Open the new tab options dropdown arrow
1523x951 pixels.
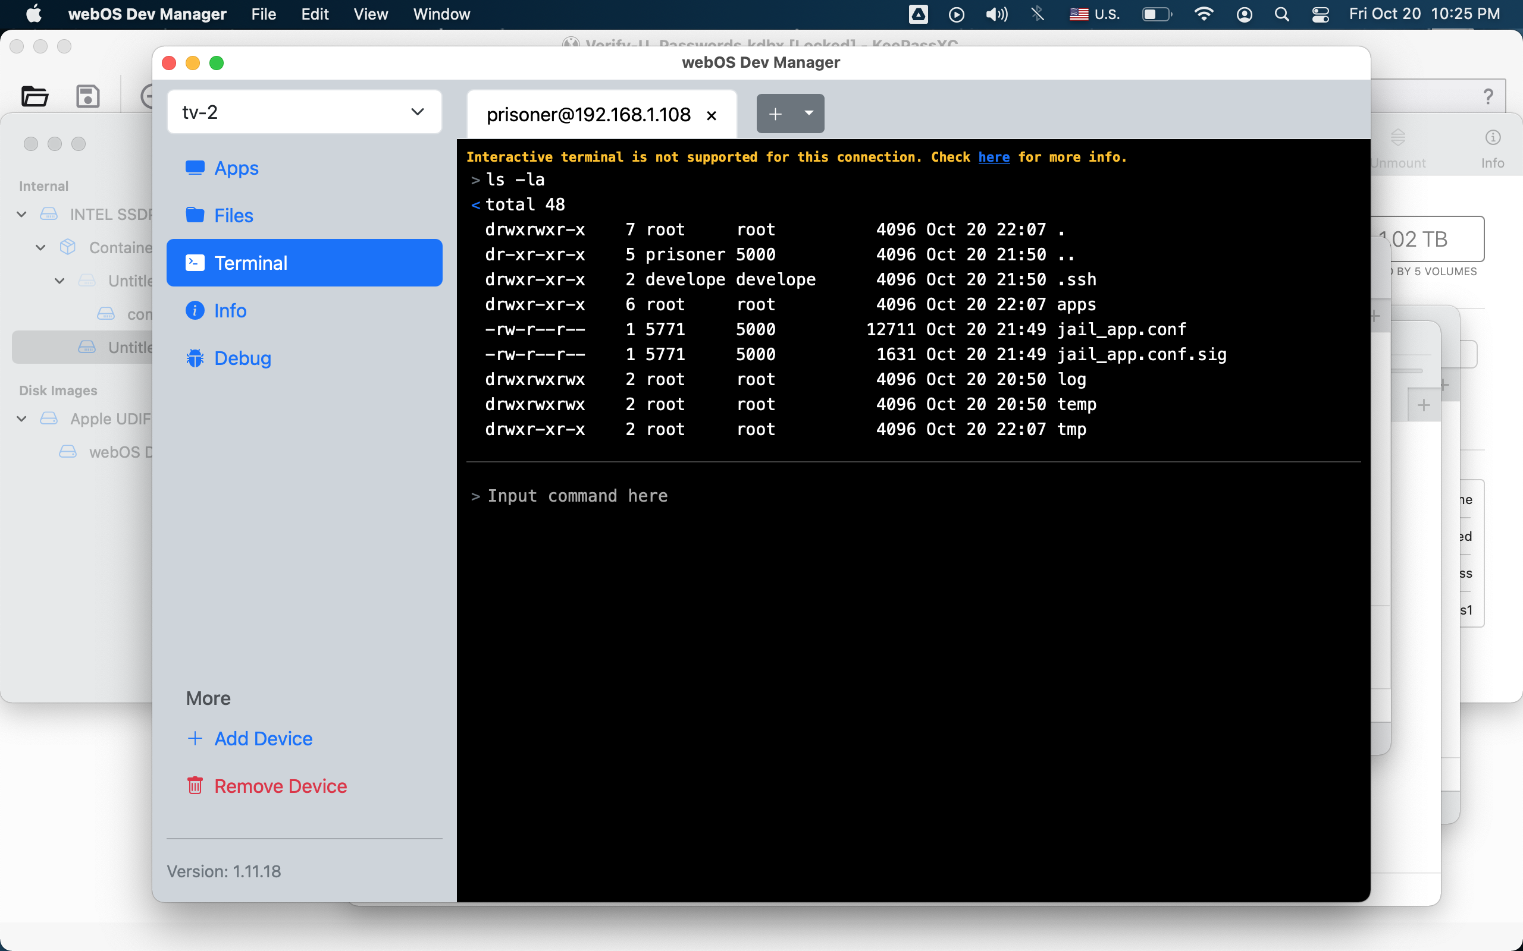pyautogui.click(x=808, y=113)
